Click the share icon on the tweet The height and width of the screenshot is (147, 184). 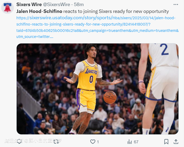[x=176, y=142]
